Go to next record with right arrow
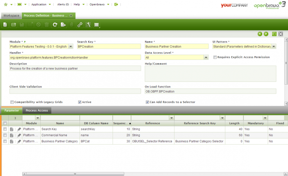The image size is (288, 176). point(266,34)
